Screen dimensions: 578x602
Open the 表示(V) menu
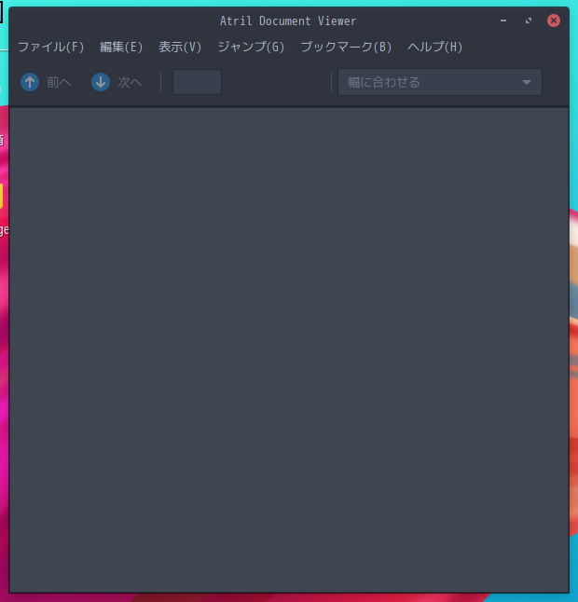point(180,47)
